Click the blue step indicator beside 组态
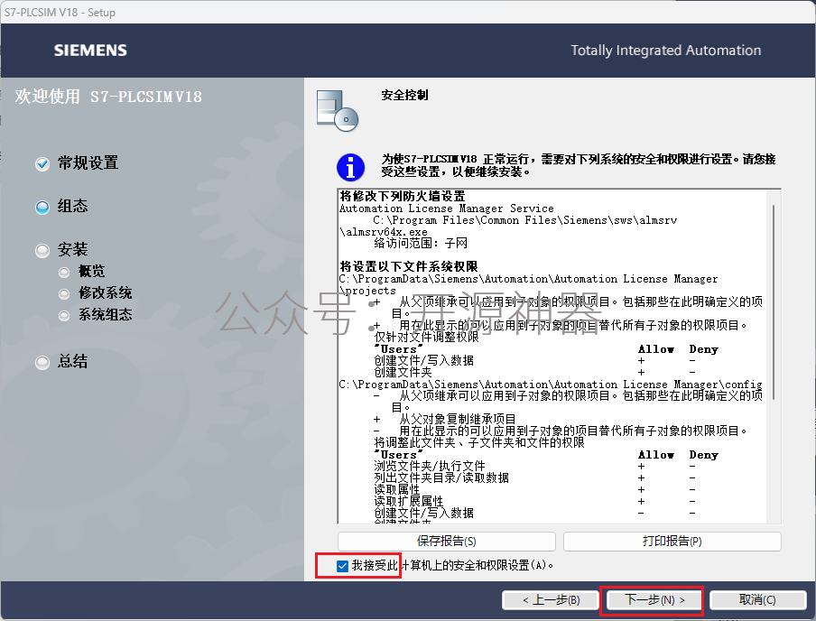Viewport: 816px width, 621px height. (42, 208)
